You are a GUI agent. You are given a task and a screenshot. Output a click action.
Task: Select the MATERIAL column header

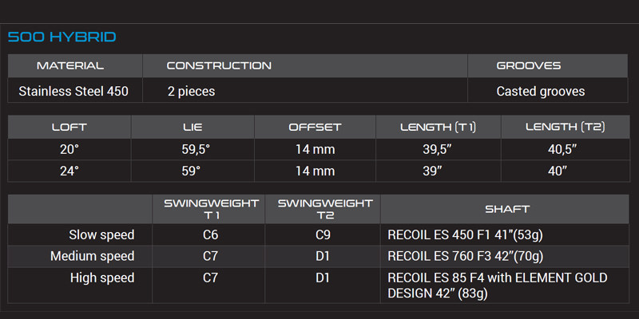click(70, 66)
